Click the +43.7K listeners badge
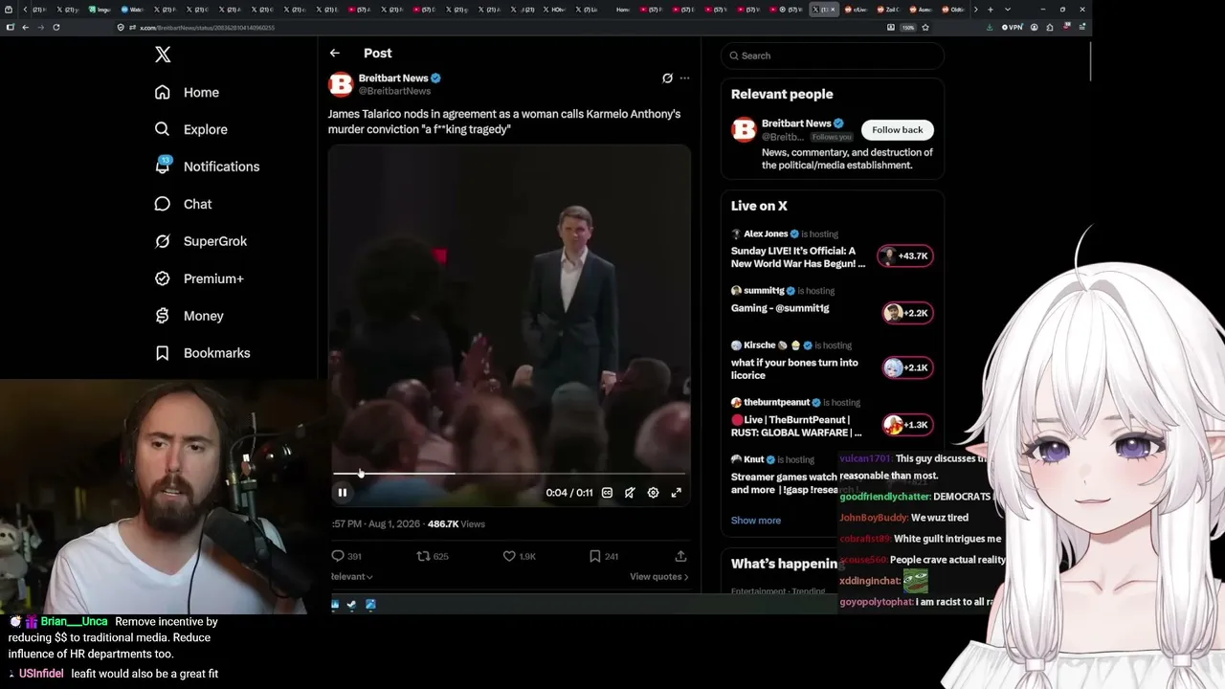This screenshot has height=689, width=1225. (x=905, y=256)
